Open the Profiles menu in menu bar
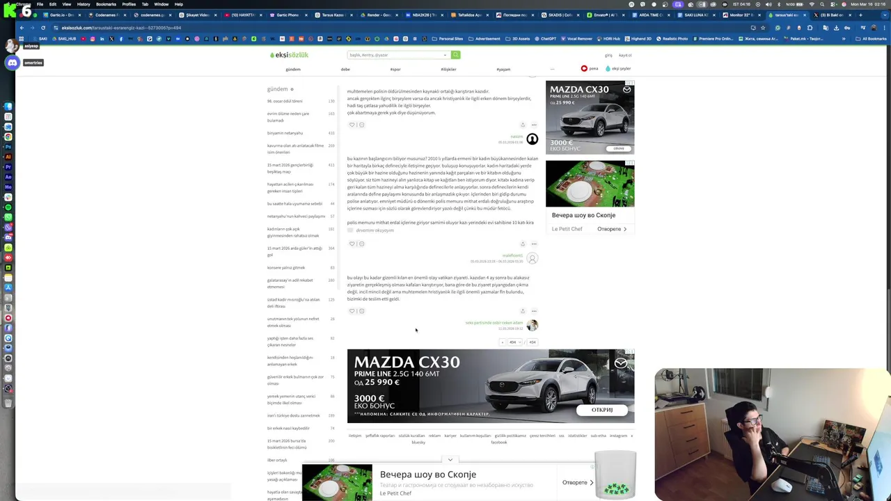891x501 pixels. click(x=129, y=4)
